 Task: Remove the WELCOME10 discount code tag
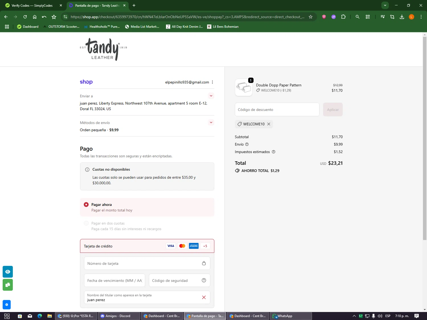pos(269,124)
